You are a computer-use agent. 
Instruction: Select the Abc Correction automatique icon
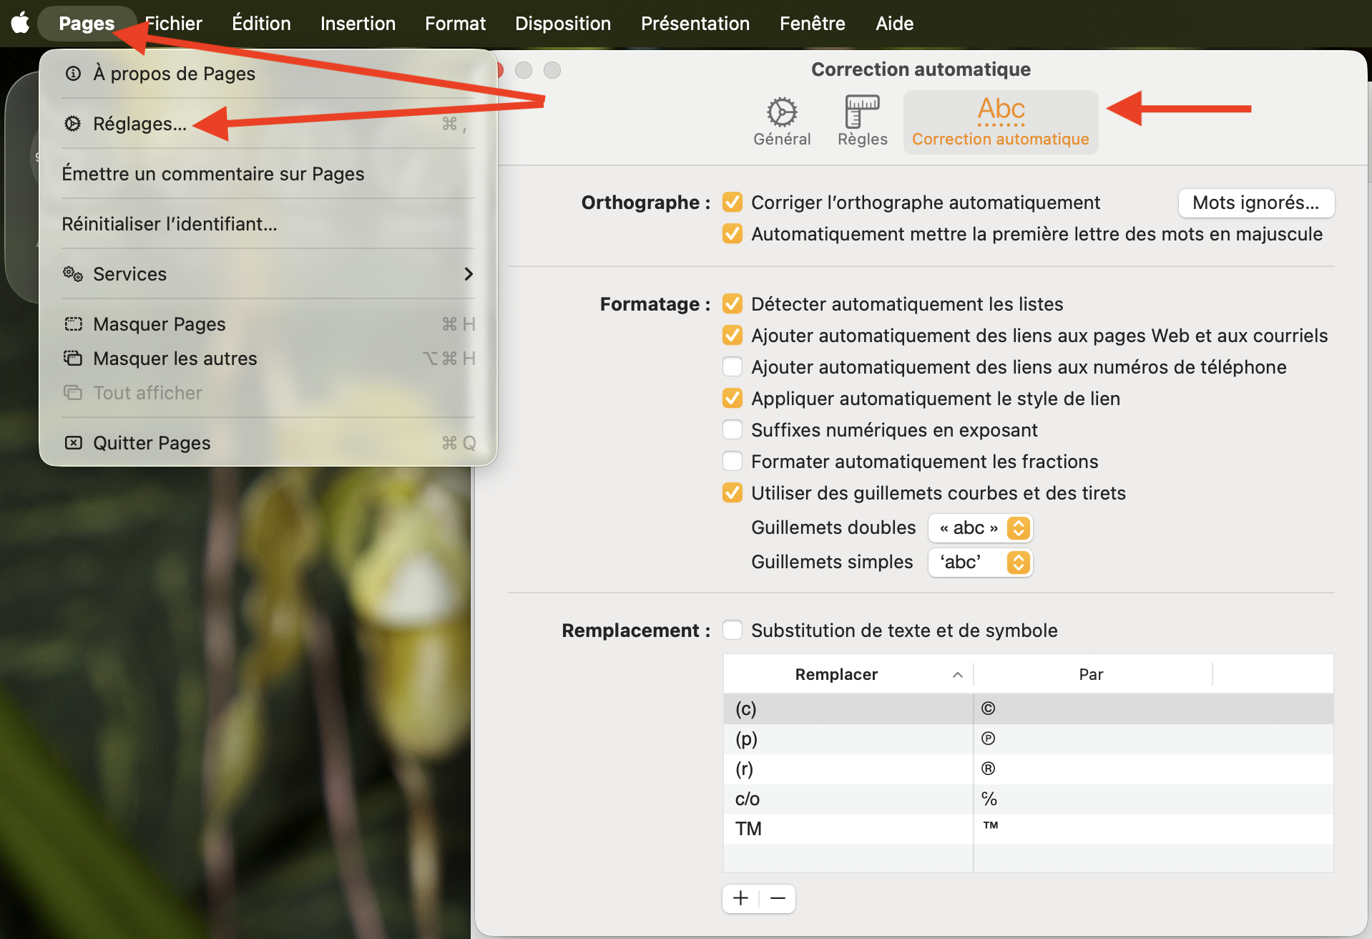pos(1001,122)
